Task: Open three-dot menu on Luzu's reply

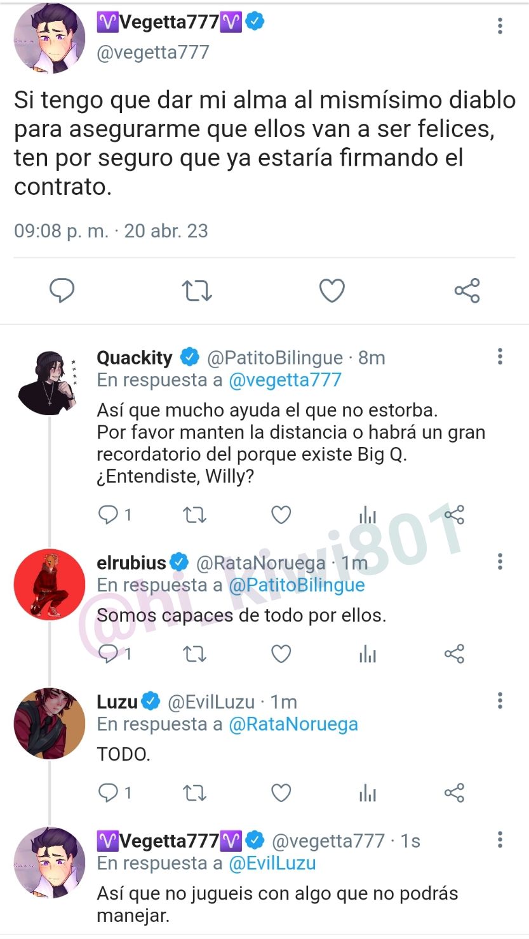Action: [500, 700]
